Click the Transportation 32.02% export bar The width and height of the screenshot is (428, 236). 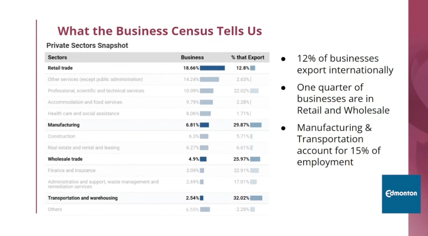click(256, 198)
